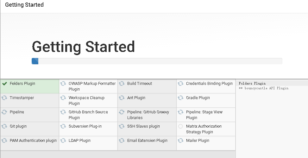Click the sync icon beside Ant Plugin
Screen dimensions: 308x158
point(122,98)
